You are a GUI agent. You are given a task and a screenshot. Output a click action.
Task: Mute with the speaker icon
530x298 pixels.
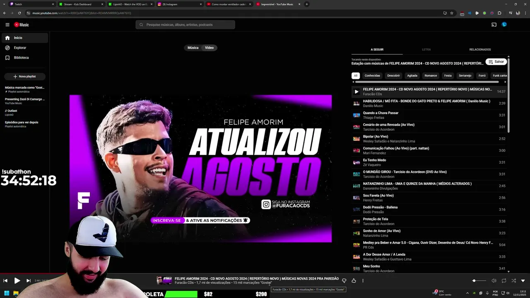click(x=494, y=281)
